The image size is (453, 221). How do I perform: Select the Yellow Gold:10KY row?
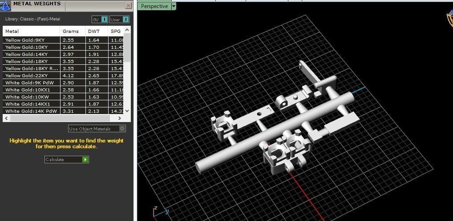point(63,47)
